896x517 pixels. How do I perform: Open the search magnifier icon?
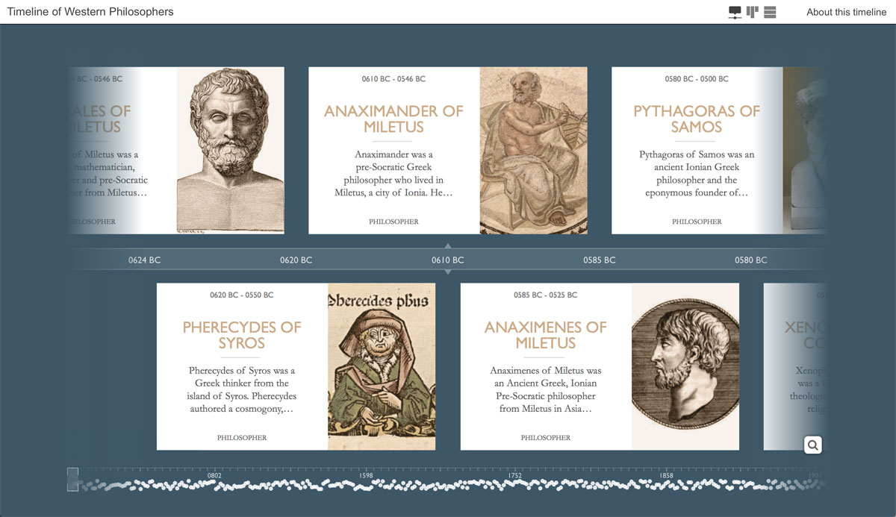click(x=813, y=445)
